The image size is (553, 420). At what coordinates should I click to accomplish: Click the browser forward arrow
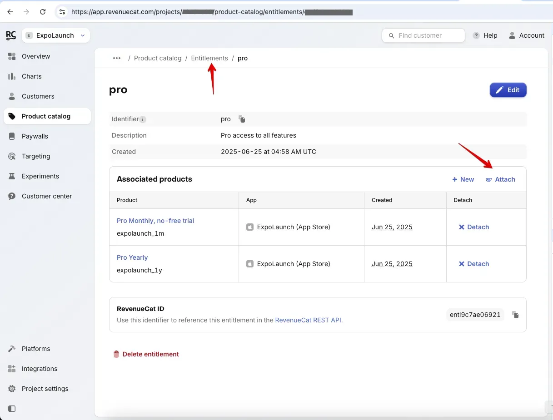pyautogui.click(x=26, y=12)
